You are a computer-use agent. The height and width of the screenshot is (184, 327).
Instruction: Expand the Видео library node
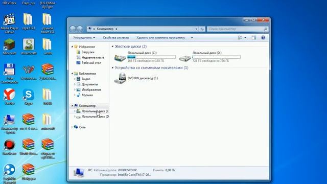click(x=75, y=79)
